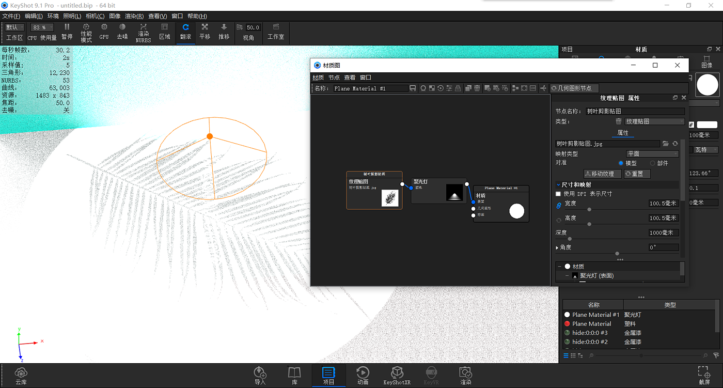Launch KeyShotXR from the bottom toolbar

(x=397, y=375)
